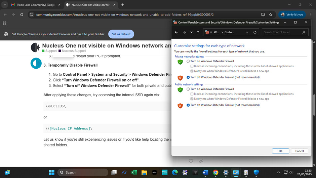
Task: Install app icon in Chrome address bar
Action: 263,14
